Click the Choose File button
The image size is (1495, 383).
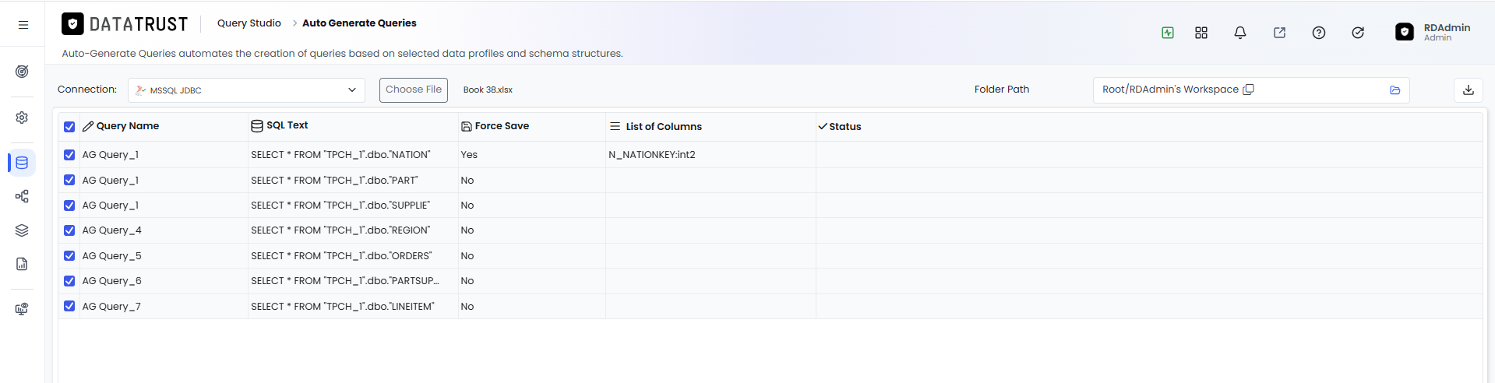click(414, 90)
